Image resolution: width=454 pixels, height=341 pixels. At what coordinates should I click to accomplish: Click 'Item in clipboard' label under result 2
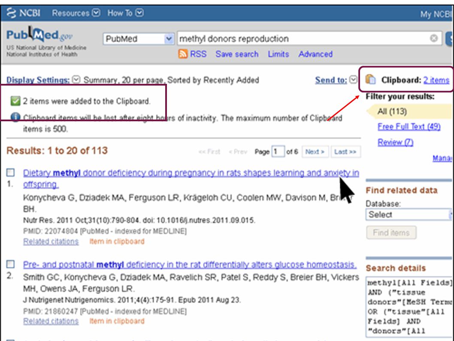pos(117,321)
